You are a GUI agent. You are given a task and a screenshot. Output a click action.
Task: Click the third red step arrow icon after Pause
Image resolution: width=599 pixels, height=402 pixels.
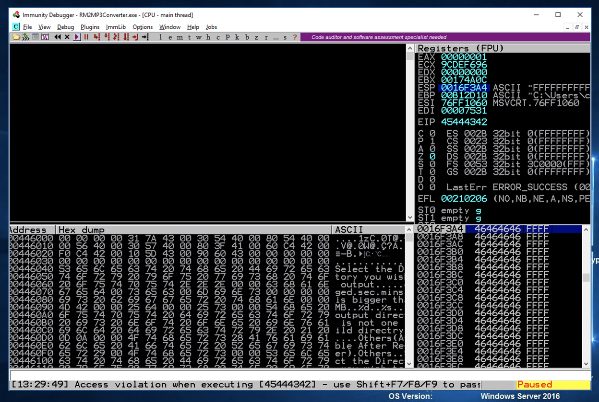click(x=116, y=37)
